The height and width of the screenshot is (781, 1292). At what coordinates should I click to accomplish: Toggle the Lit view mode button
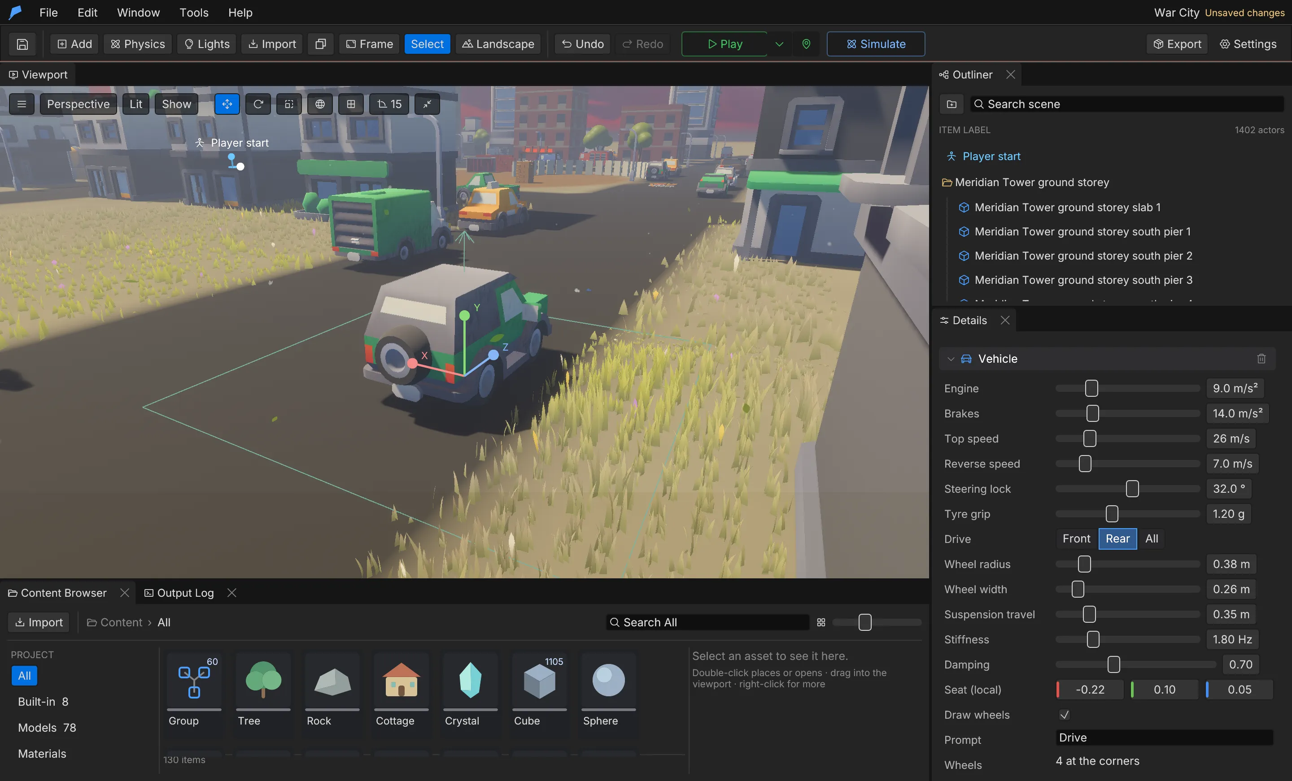coord(136,104)
